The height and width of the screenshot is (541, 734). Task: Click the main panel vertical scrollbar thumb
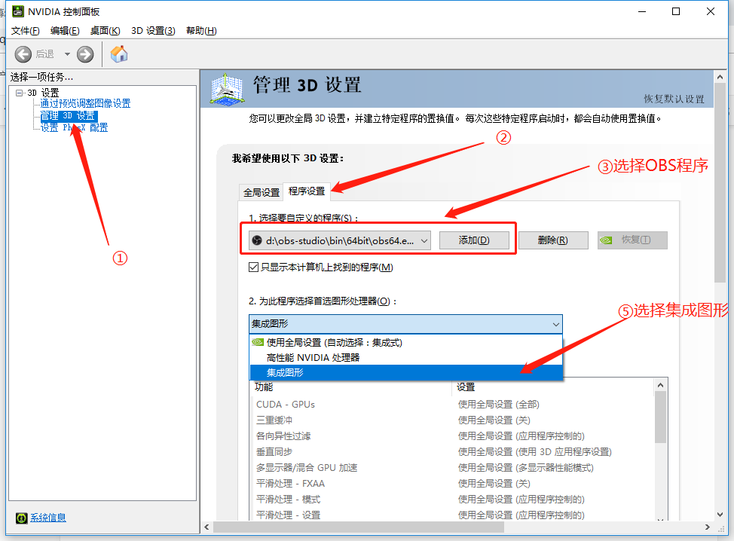coord(720,182)
